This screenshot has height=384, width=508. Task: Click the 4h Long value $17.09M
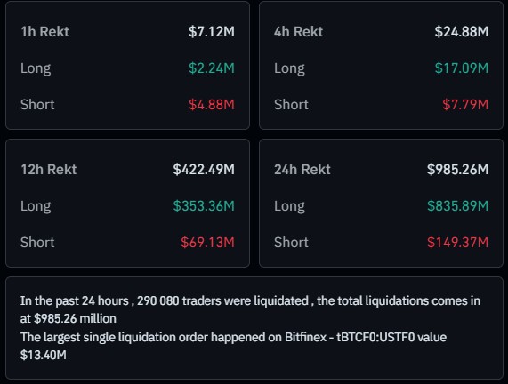tap(462, 68)
